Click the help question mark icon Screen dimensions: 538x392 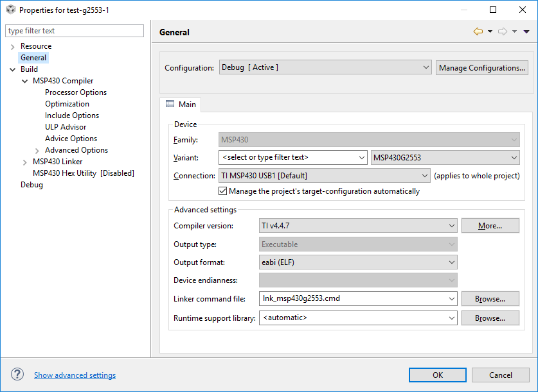pos(16,375)
